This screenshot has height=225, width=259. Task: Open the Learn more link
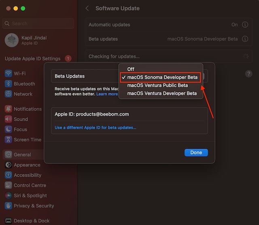107,94
